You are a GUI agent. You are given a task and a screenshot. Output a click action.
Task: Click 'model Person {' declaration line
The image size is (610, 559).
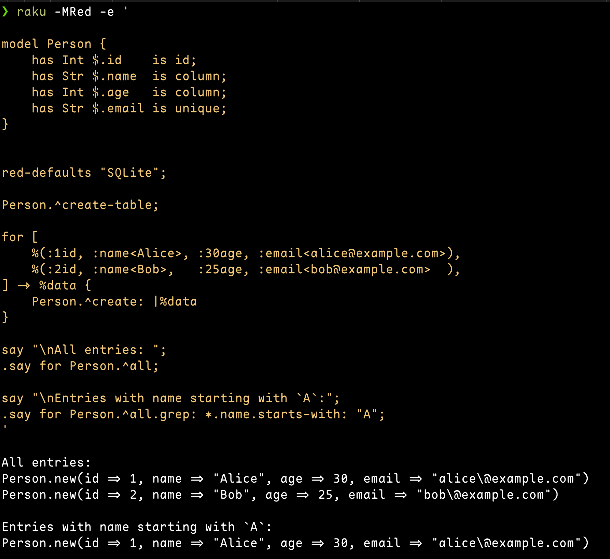[x=54, y=44]
